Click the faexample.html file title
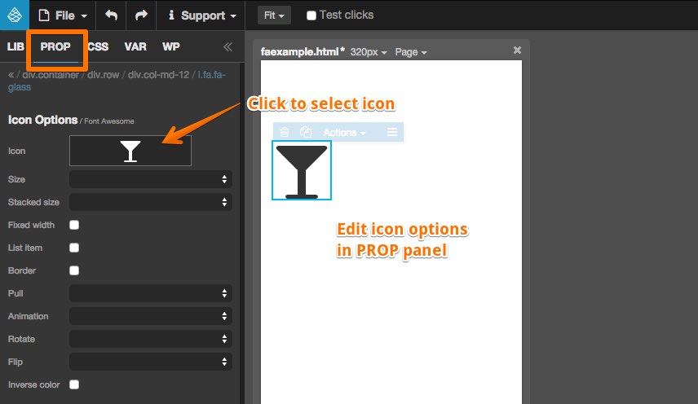The height and width of the screenshot is (404, 698). point(303,51)
